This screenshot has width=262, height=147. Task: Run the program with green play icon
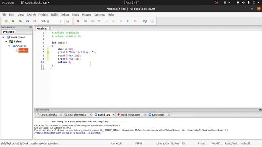[x=13, y=21]
